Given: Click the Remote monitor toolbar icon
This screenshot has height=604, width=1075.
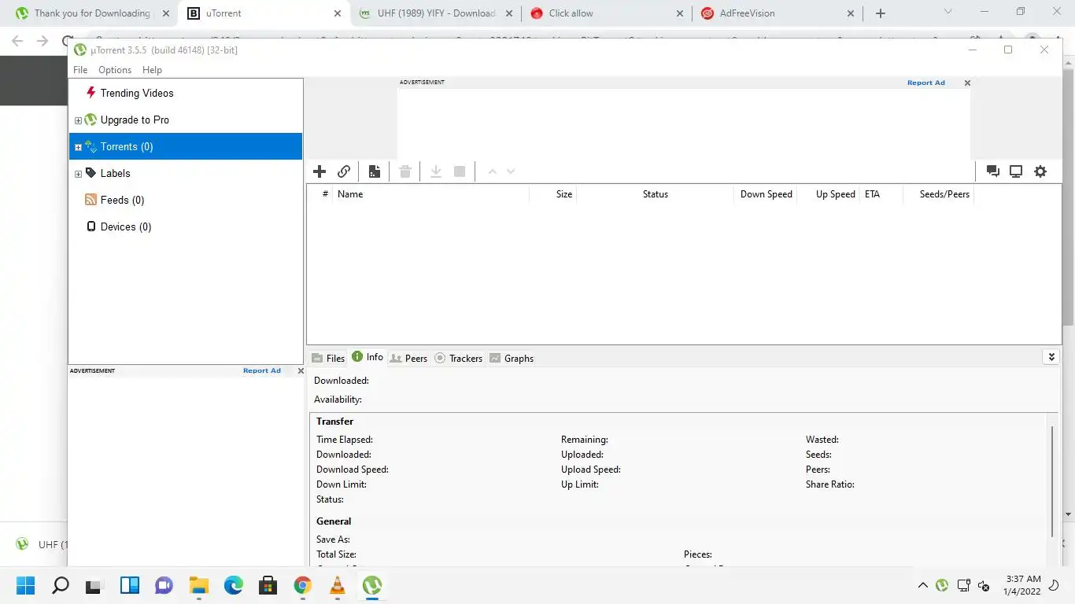Looking at the screenshot, I should click(1016, 171).
